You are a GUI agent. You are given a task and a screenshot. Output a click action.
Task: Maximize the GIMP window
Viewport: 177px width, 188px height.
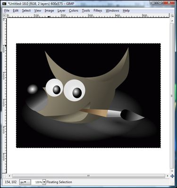click(160, 2)
